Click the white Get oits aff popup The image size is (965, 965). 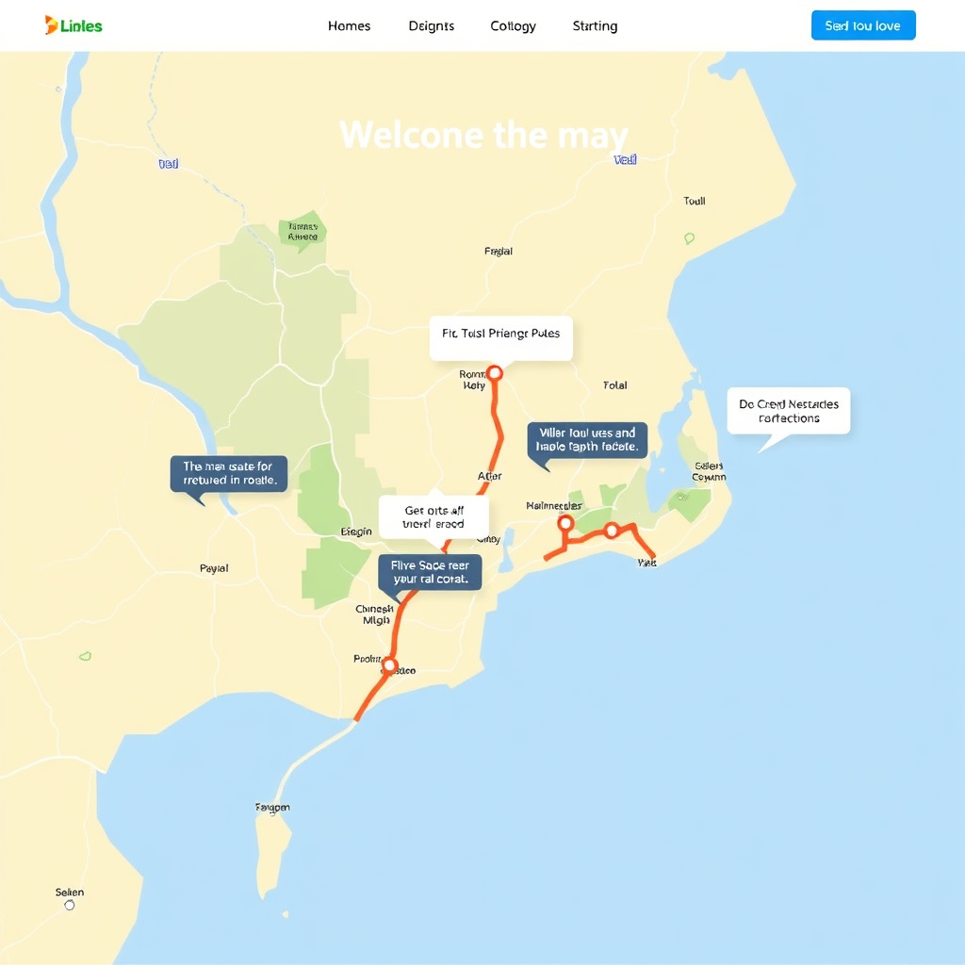[x=433, y=517]
